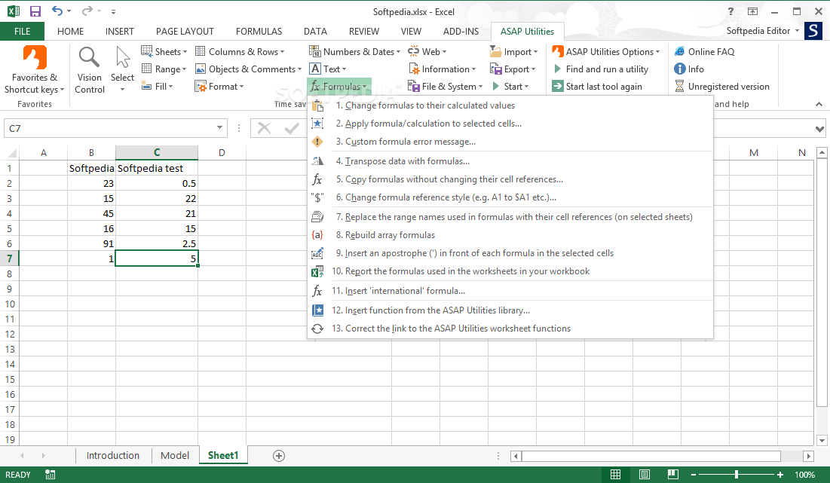Image resolution: width=830 pixels, height=483 pixels.
Task: Open the Objects & Comments dropdown
Action: coord(248,69)
